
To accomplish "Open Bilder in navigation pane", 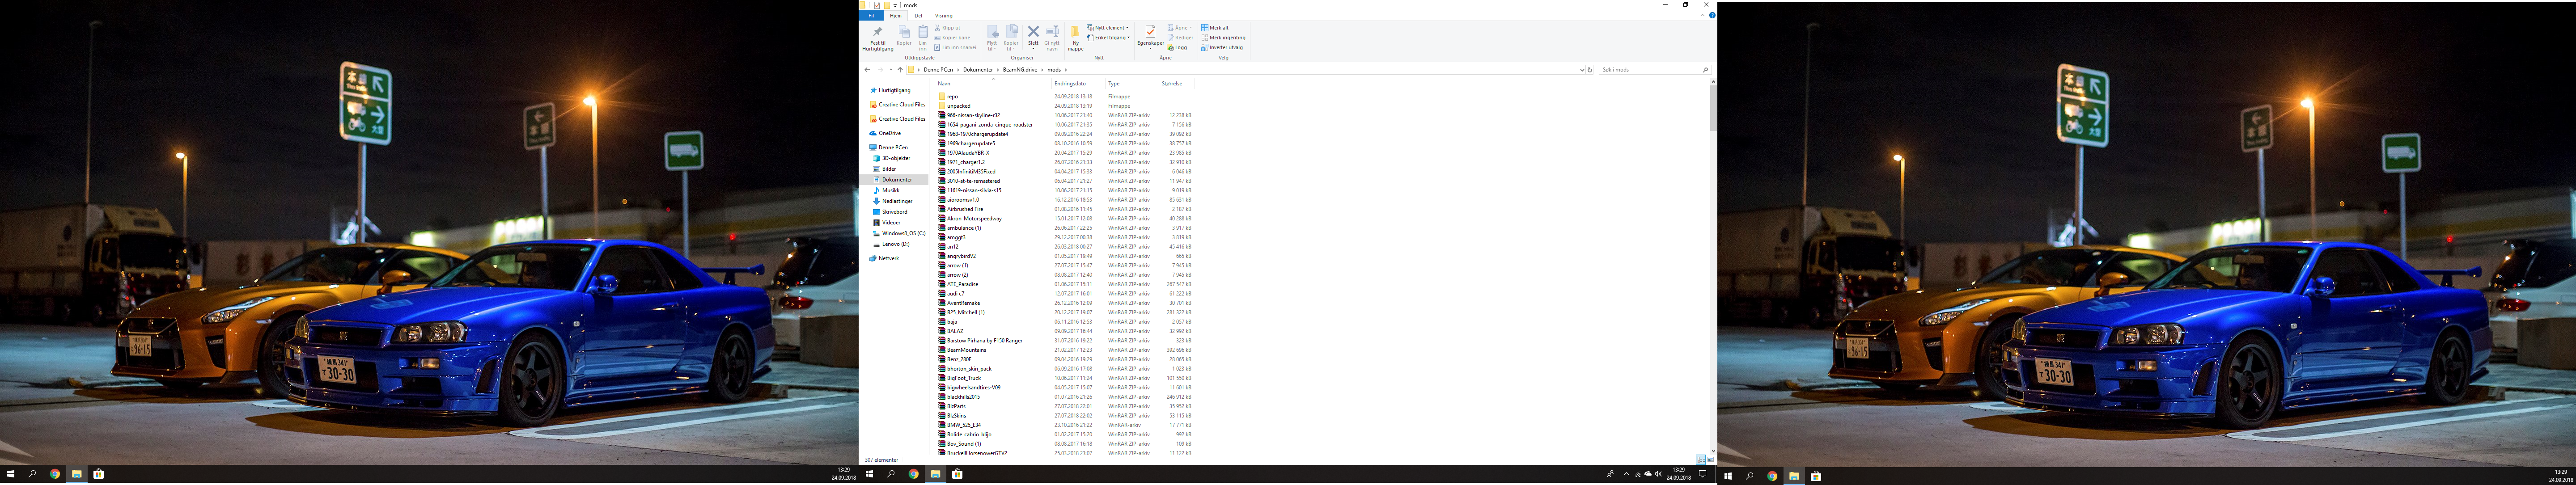I will click(x=884, y=169).
